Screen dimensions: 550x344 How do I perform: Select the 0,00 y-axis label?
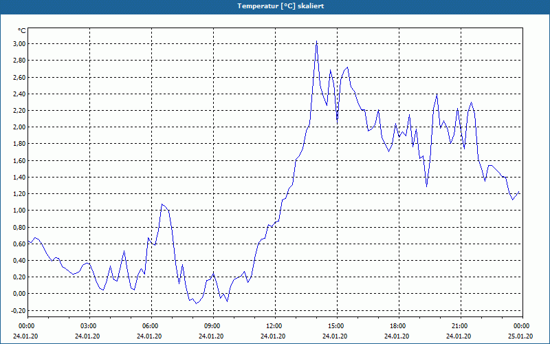(20, 294)
